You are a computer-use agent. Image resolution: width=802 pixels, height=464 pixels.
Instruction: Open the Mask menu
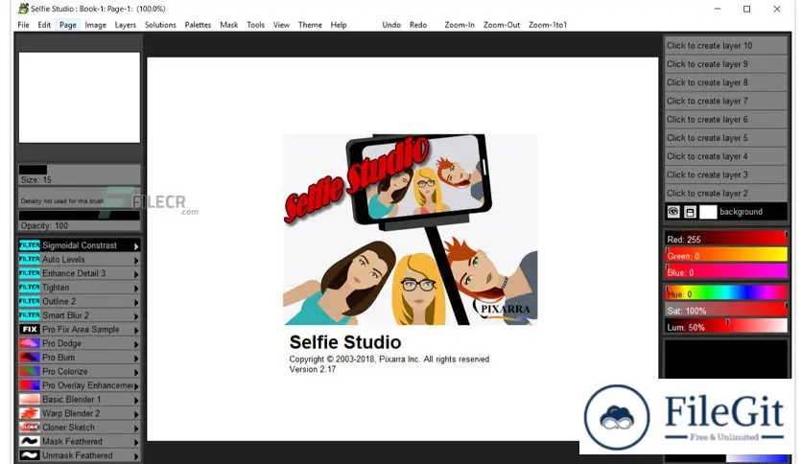[x=228, y=25]
